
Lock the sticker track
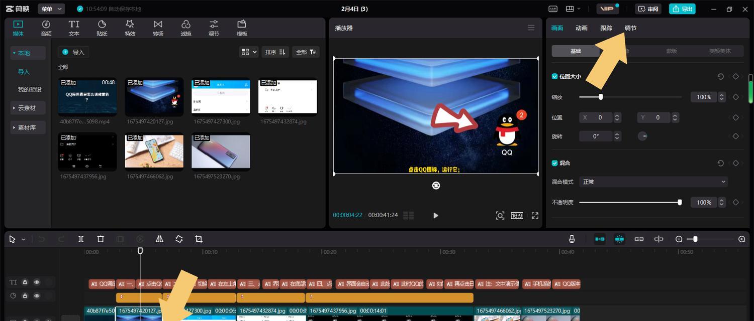pos(25,296)
